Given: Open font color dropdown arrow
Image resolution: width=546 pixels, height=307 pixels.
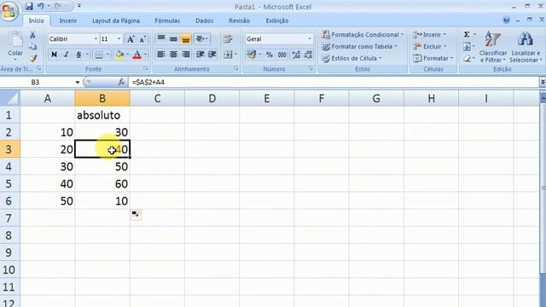Looking at the screenshot, I should (x=145, y=55).
